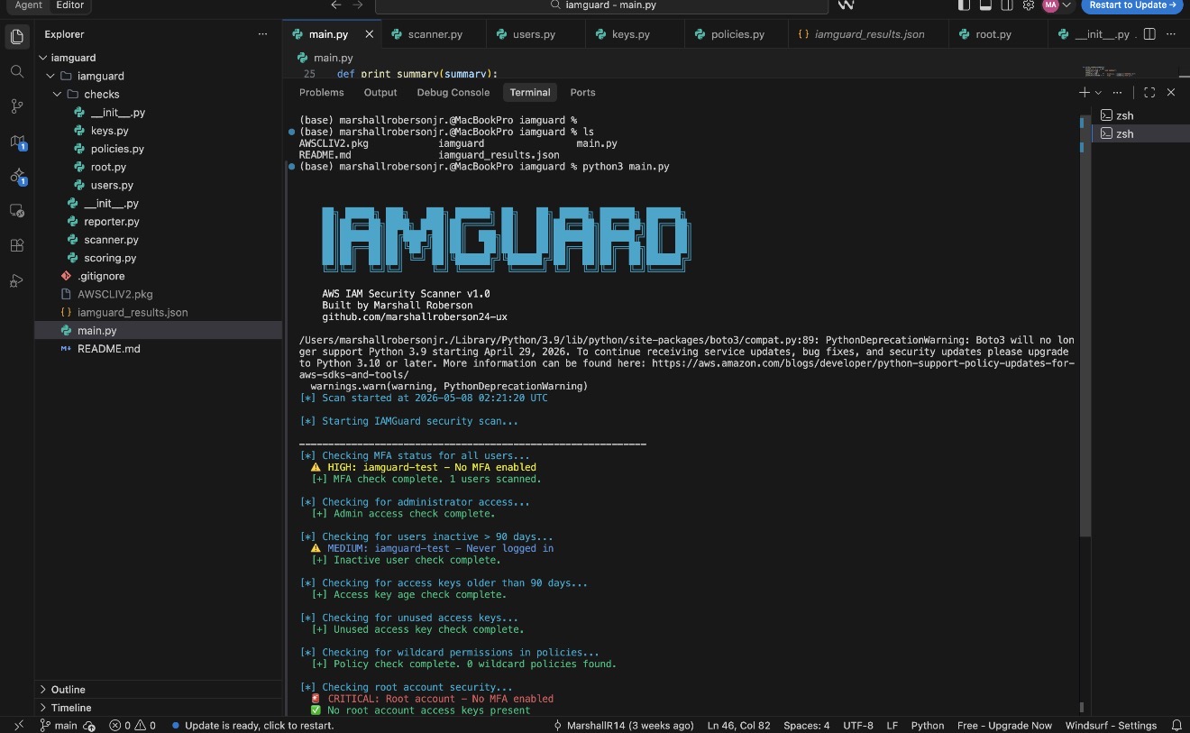
Task: Go back with the navigation arrow
Action: coord(336,5)
